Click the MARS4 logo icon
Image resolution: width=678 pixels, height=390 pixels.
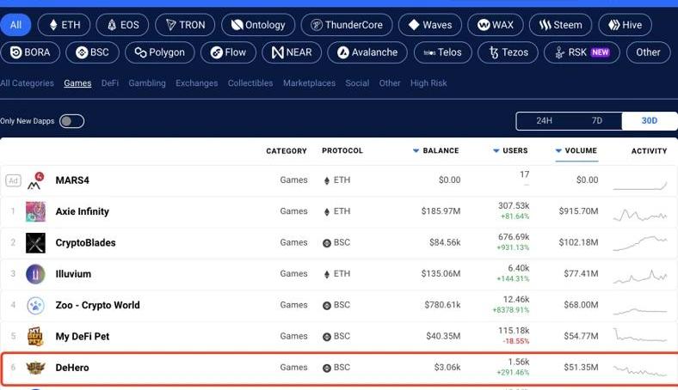pyautogui.click(x=35, y=180)
